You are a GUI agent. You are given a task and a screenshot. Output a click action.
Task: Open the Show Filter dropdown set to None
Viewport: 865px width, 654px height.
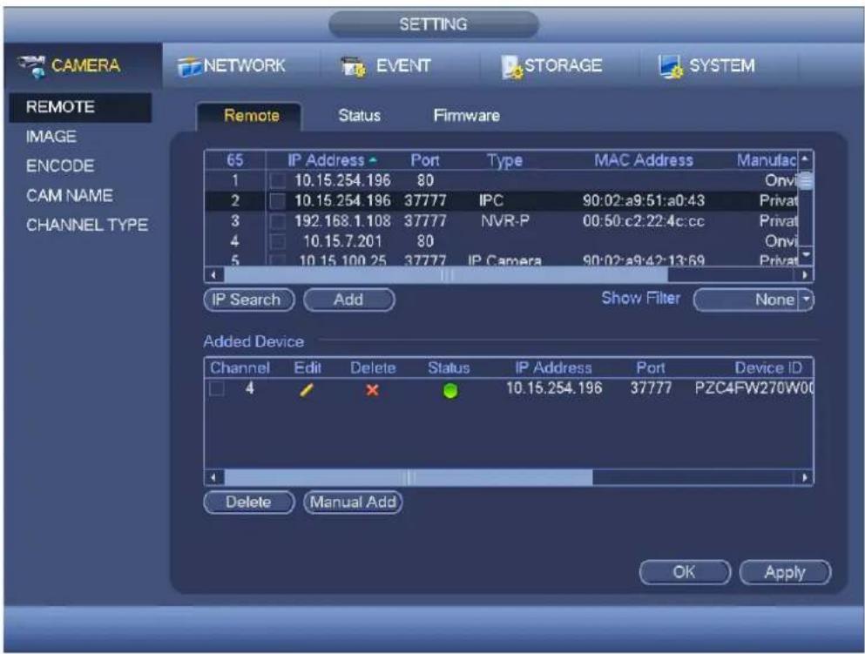[753, 300]
